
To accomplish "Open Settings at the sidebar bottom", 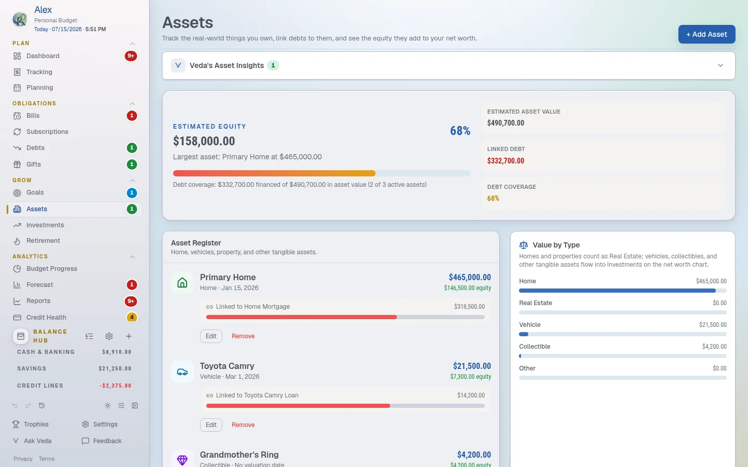I will click(x=100, y=424).
